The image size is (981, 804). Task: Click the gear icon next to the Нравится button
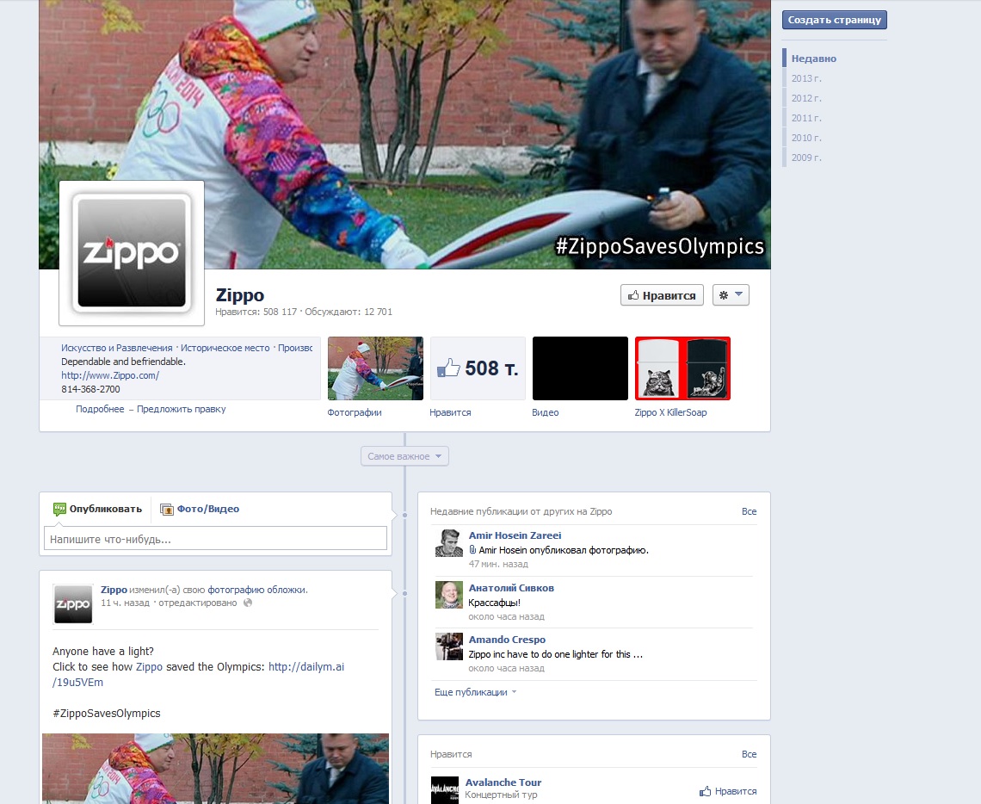(724, 295)
